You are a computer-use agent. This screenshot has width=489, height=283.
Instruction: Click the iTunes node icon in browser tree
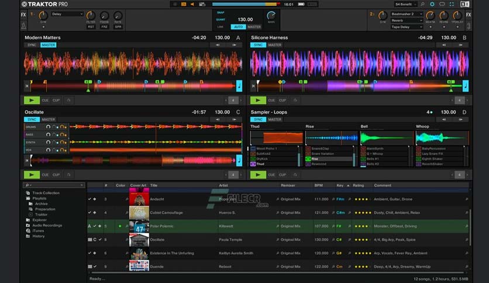coord(28,230)
